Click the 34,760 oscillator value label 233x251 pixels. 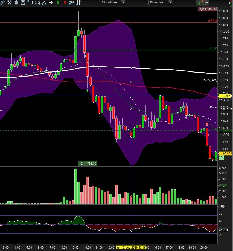[223, 230]
